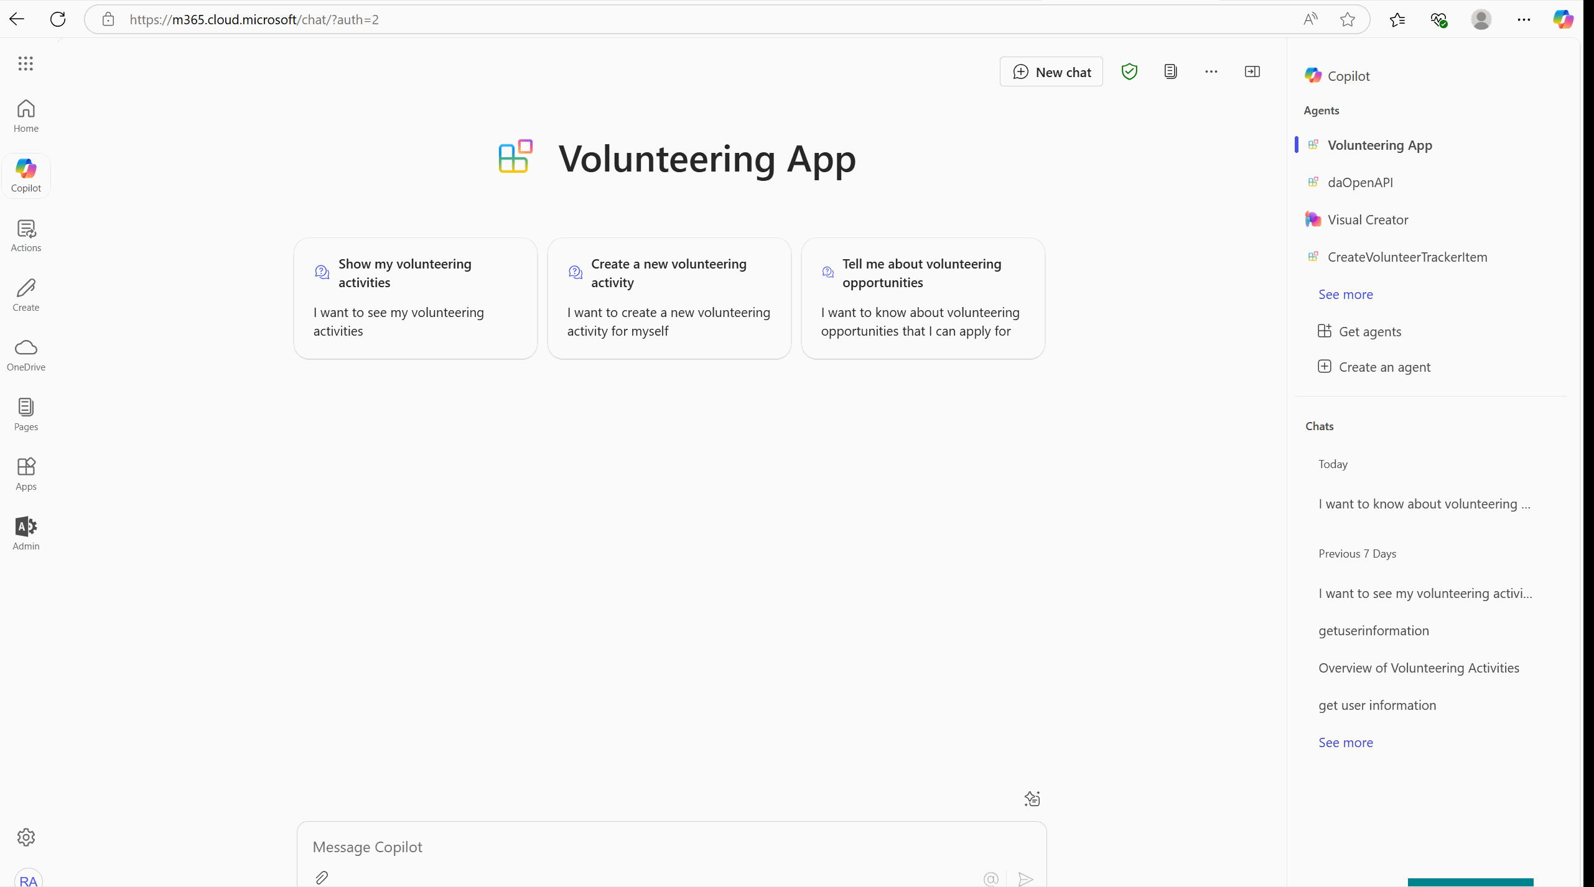The height and width of the screenshot is (887, 1594).
Task: Open the Admin center icon
Action: click(26, 534)
